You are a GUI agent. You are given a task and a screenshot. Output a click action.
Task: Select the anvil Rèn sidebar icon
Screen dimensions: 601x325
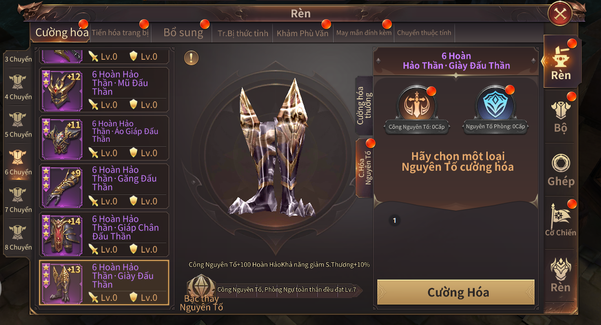(x=561, y=62)
